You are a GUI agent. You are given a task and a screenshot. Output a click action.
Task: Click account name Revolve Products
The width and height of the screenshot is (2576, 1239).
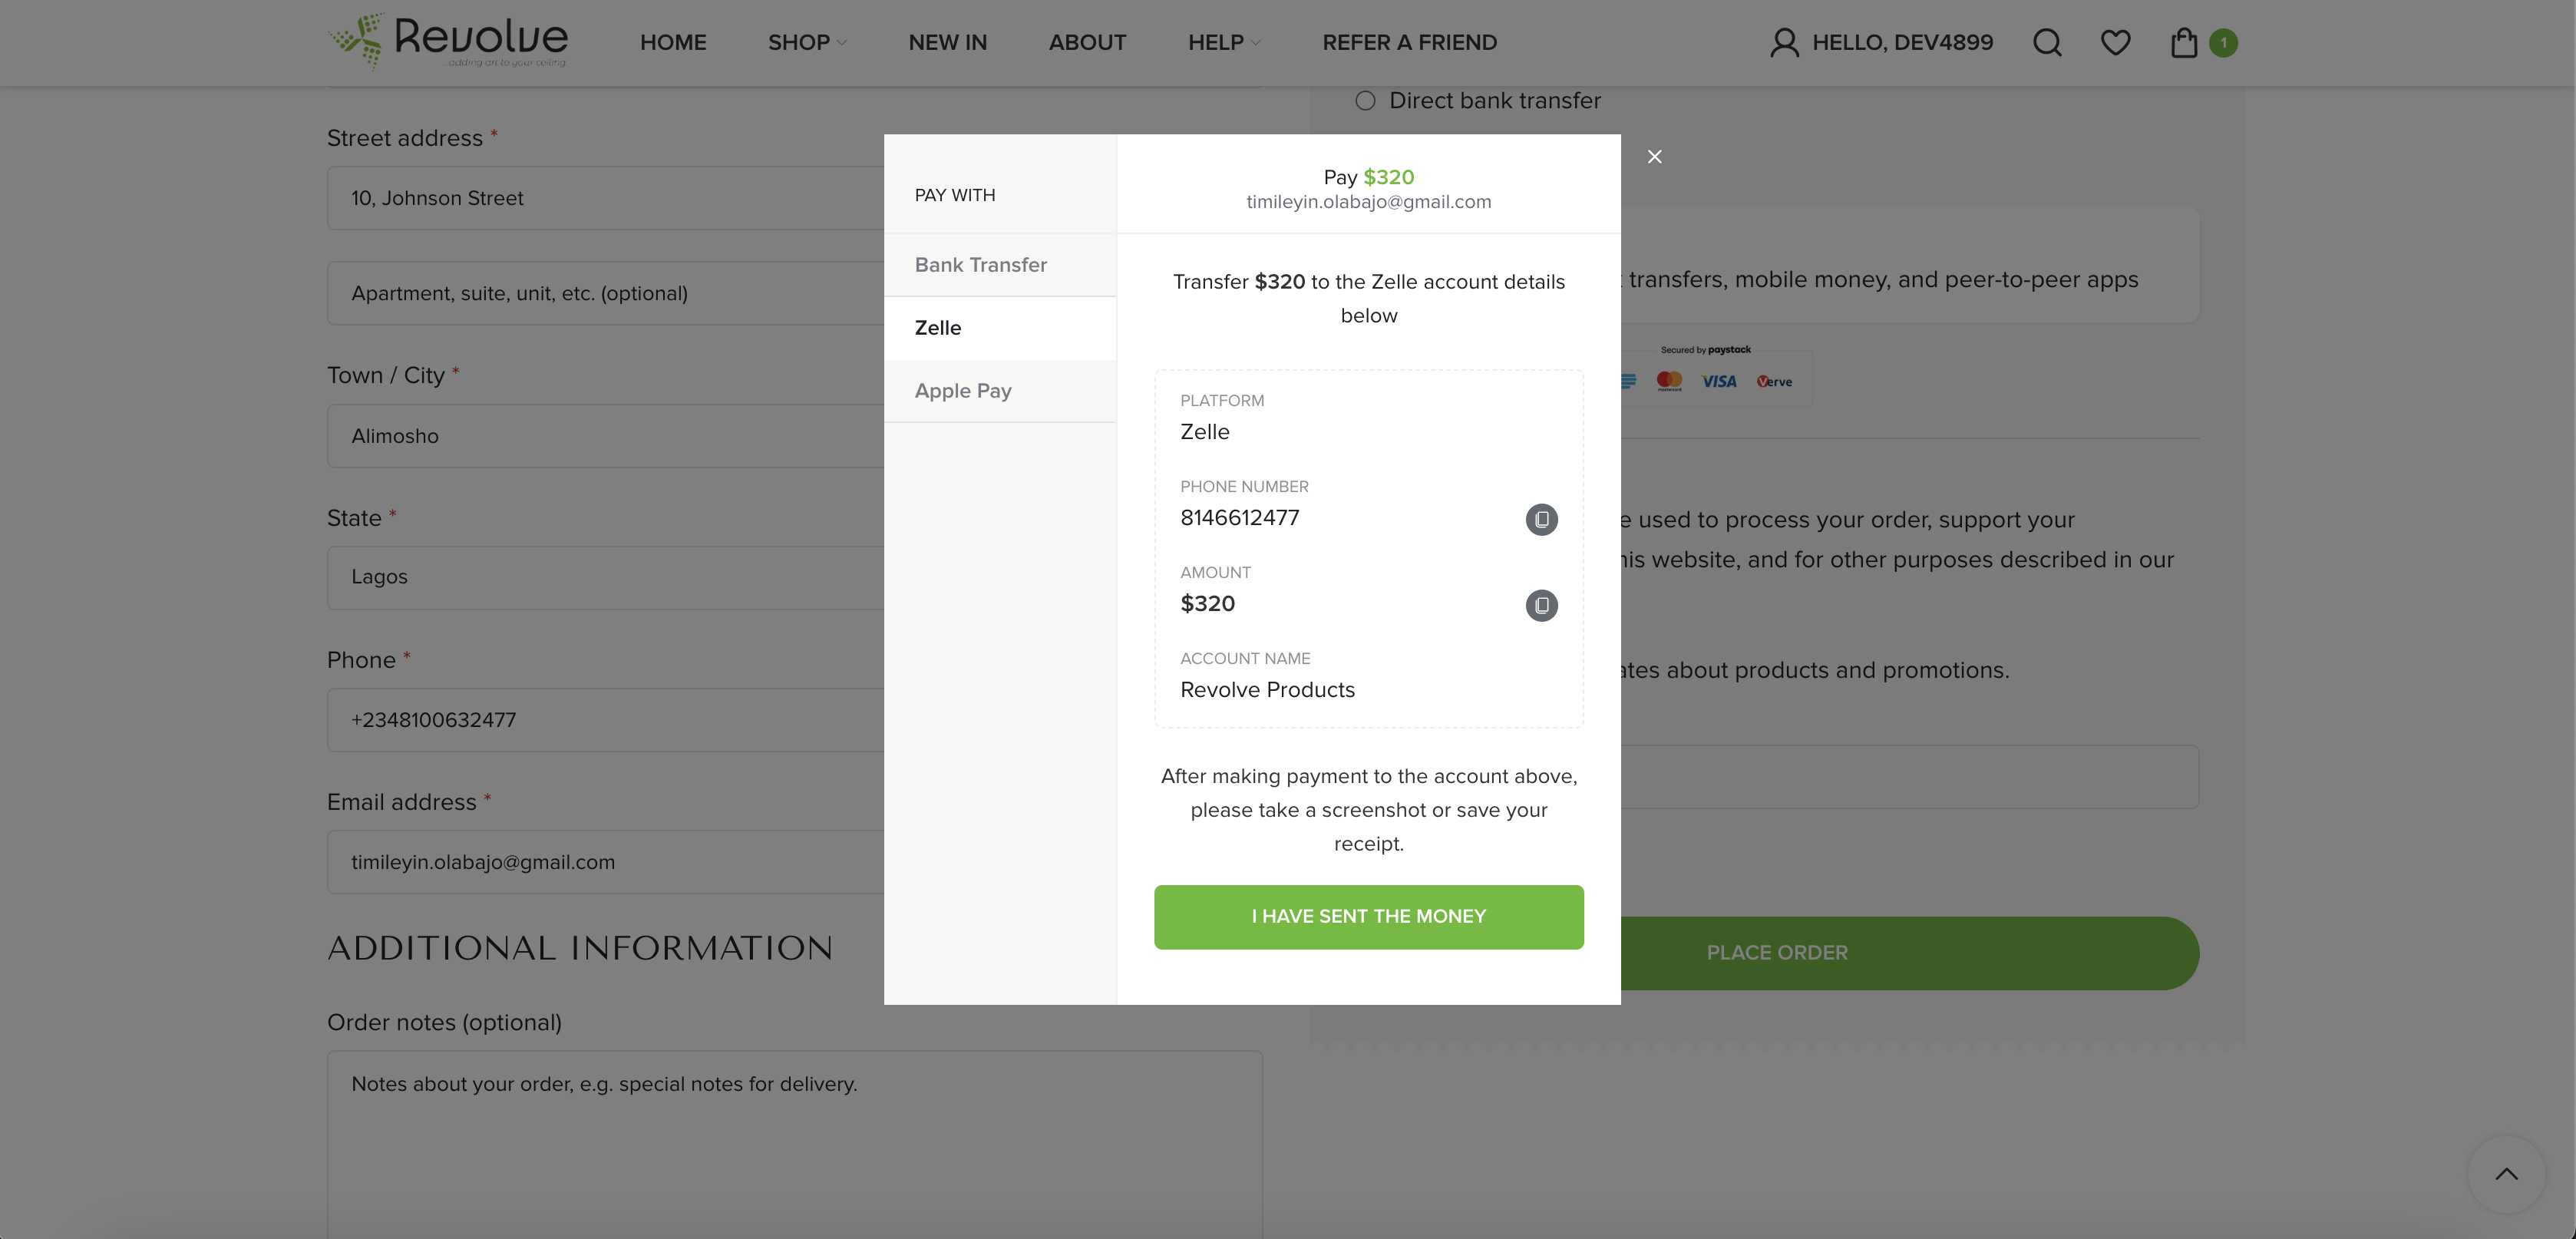pos(1267,690)
